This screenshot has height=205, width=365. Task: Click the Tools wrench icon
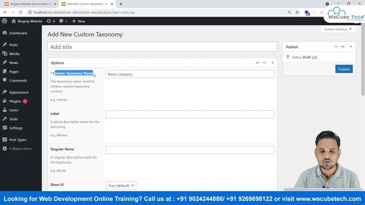tap(5, 119)
